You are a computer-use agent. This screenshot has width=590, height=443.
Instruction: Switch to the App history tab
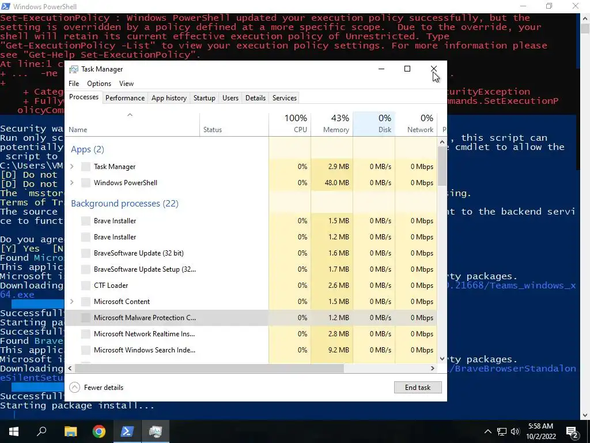click(169, 98)
